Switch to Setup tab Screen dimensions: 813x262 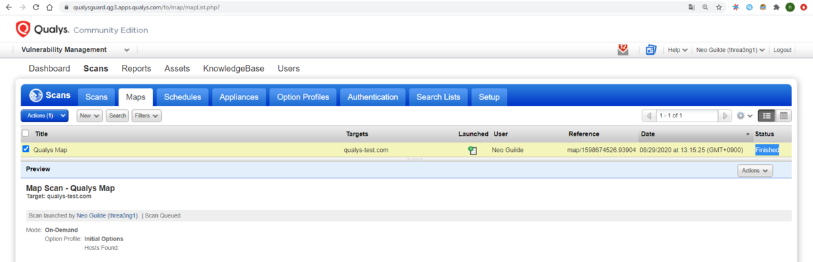(489, 97)
